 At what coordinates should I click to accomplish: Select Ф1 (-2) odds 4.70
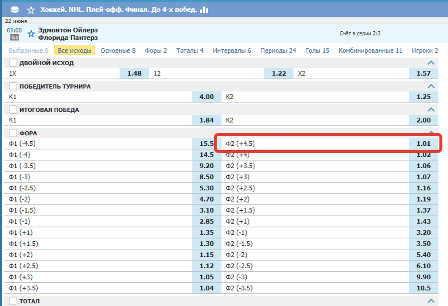(207, 199)
